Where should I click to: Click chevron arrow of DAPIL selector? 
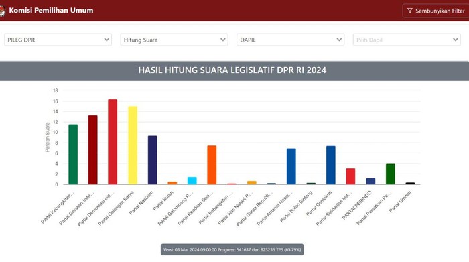pyautogui.click(x=339, y=40)
